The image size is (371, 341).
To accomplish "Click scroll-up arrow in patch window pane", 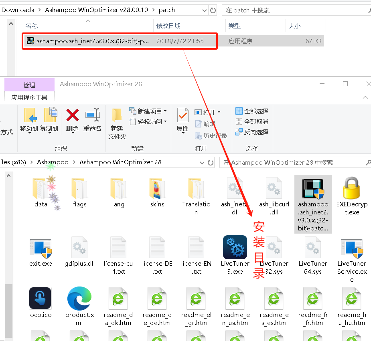I will tap(11, 24).
